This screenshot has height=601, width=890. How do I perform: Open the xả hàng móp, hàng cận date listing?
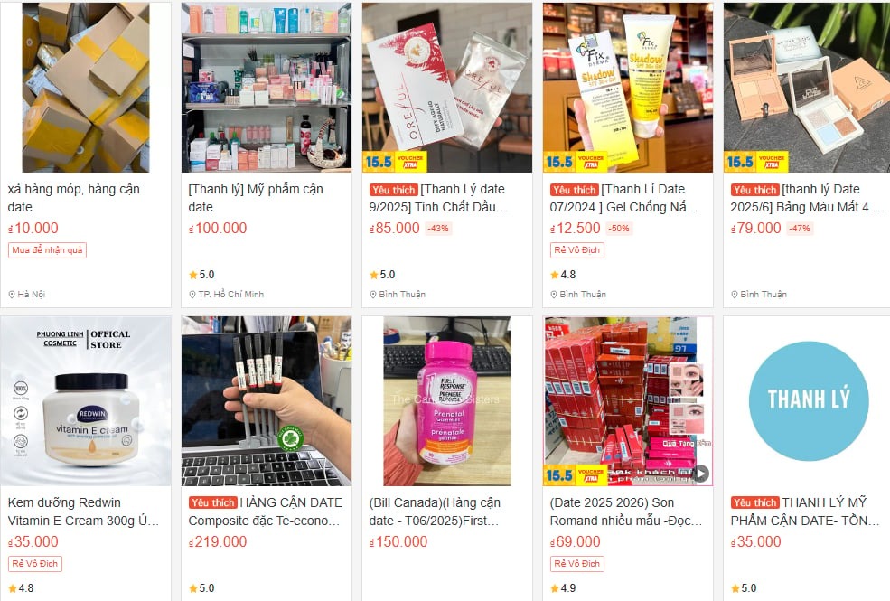(74, 198)
